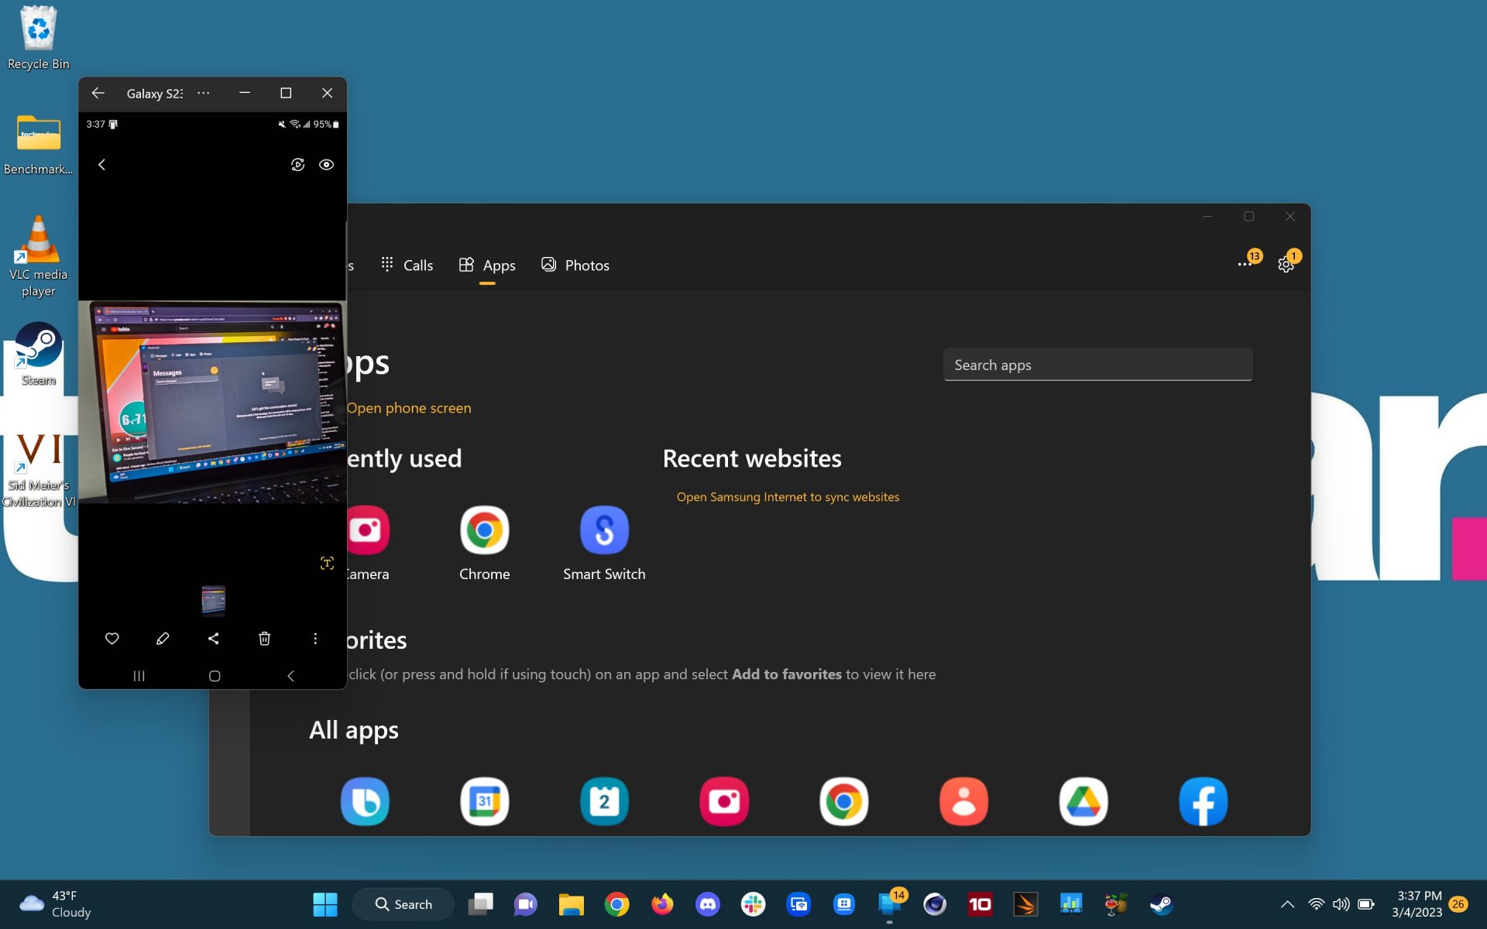
Task: Tap the trash delete icon for photo
Action: coord(264,639)
